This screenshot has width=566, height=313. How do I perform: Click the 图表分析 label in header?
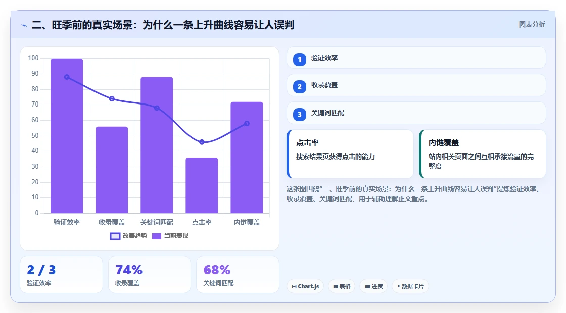[532, 25]
